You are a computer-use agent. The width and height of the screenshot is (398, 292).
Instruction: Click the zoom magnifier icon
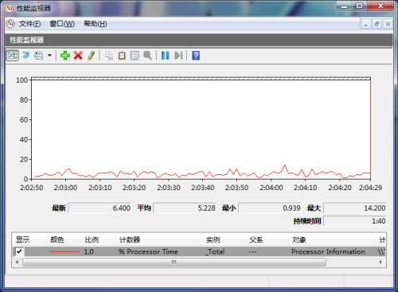(x=147, y=56)
